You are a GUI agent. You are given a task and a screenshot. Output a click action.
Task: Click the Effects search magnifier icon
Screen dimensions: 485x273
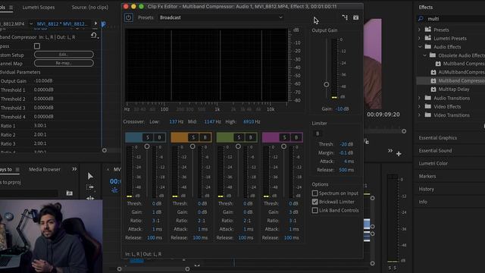[x=421, y=18]
